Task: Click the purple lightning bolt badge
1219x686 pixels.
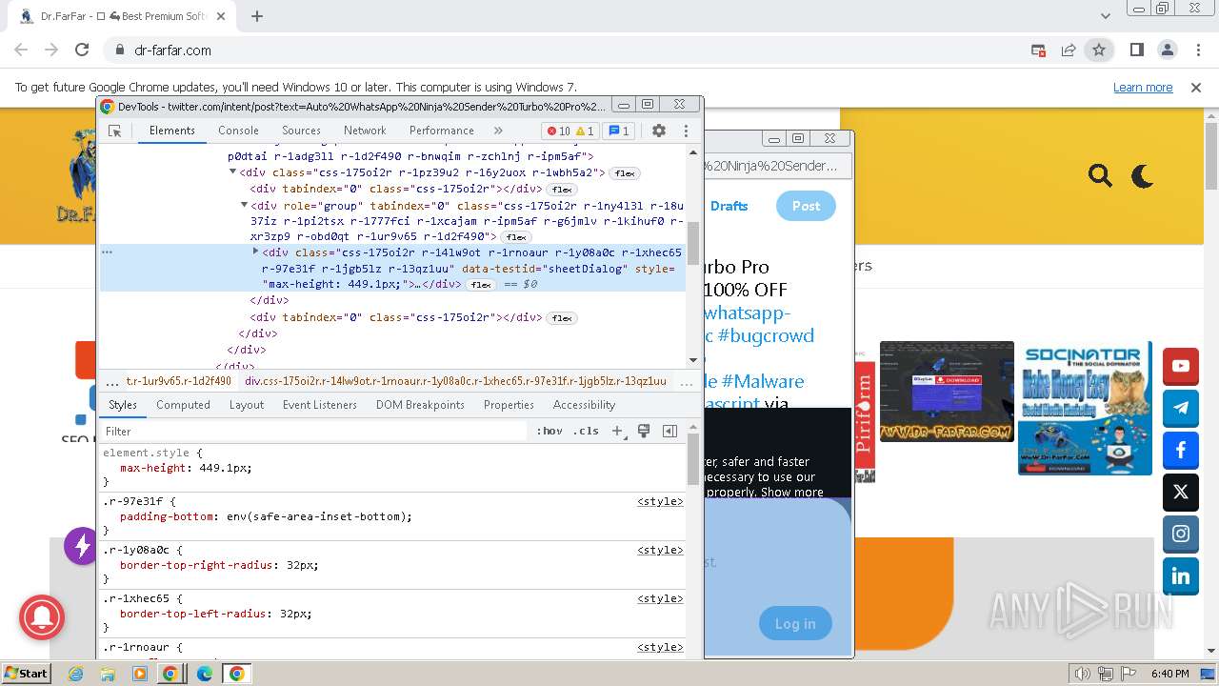Action: coord(81,546)
